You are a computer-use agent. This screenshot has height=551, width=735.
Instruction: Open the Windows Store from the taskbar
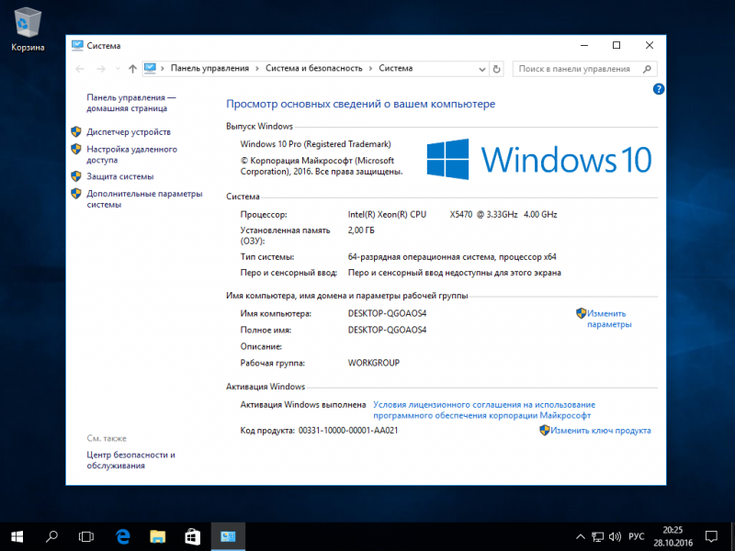pos(192,537)
